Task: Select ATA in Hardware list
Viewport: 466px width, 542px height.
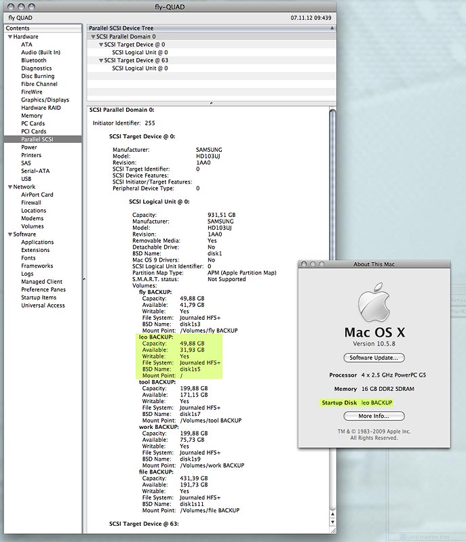Action: pyautogui.click(x=26, y=45)
